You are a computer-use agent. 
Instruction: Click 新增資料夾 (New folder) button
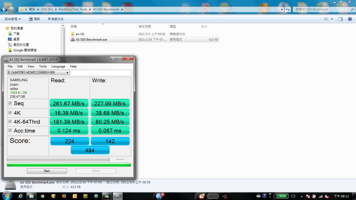[56, 19]
